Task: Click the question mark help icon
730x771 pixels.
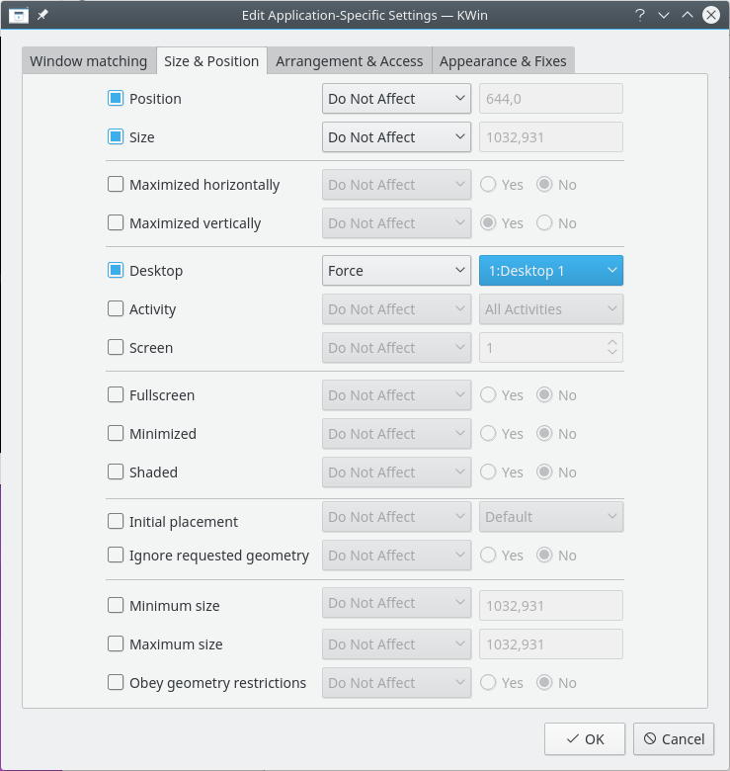Action: click(x=640, y=15)
